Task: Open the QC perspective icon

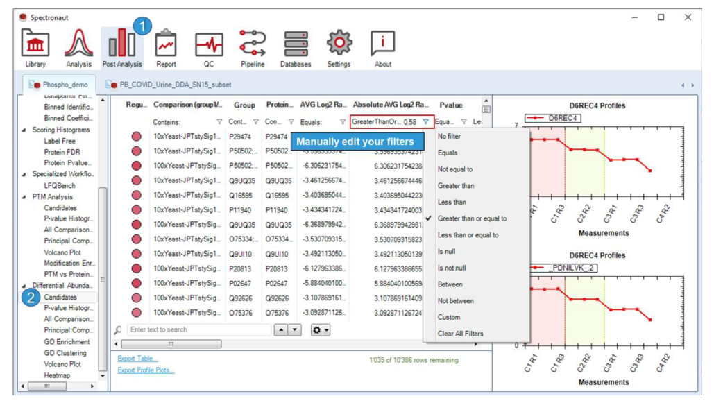Action: coord(209,48)
